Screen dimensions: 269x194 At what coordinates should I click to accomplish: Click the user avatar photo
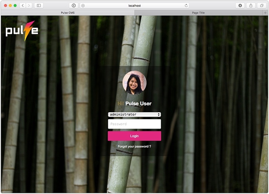pos(134,83)
